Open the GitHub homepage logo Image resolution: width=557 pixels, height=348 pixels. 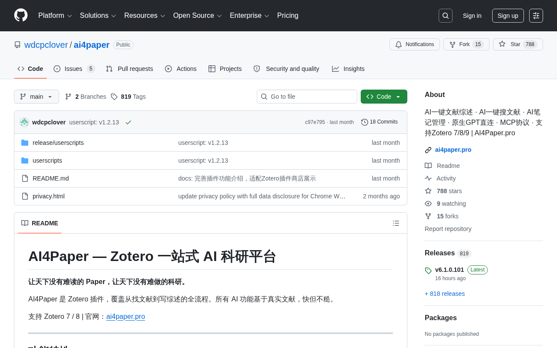(21, 15)
